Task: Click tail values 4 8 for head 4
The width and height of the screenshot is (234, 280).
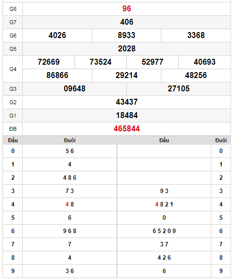Action: click(70, 204)
